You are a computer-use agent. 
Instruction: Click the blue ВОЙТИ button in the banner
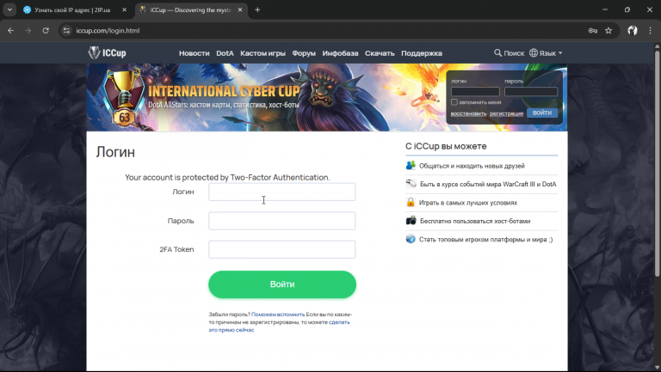tap(542, 113)
